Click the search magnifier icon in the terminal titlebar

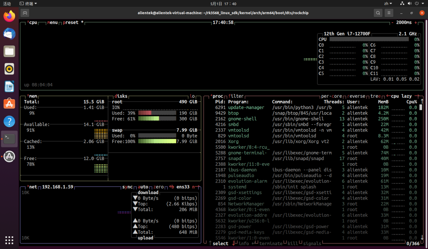[378, 13]
